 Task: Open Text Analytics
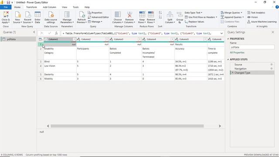[x=256, y=13]
